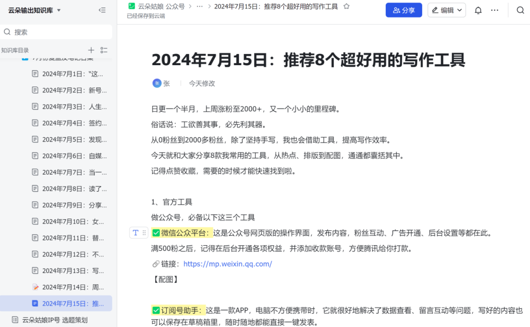Toggle the directory list view icon
Screen dimensions: 530x327
(x=104, y=50)
